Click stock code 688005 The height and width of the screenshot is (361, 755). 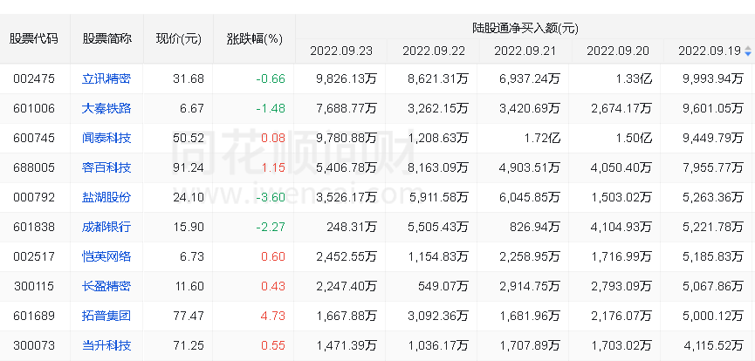tap(34, 167)
